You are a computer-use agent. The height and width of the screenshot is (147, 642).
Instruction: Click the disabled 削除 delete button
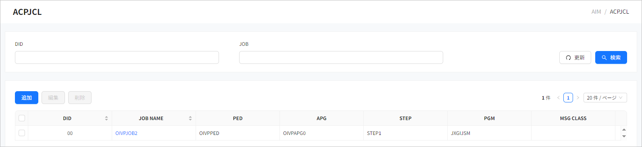pos(80,98)
